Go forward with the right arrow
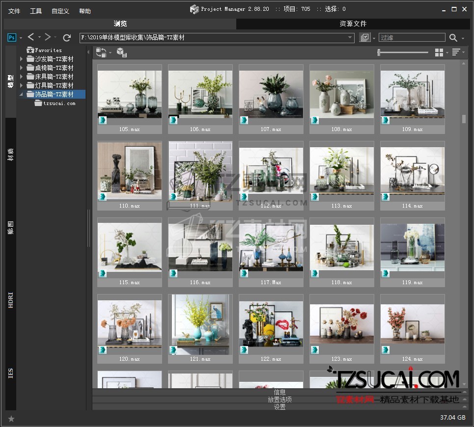This screenshot has height=427, width=474. pos(48,37)
